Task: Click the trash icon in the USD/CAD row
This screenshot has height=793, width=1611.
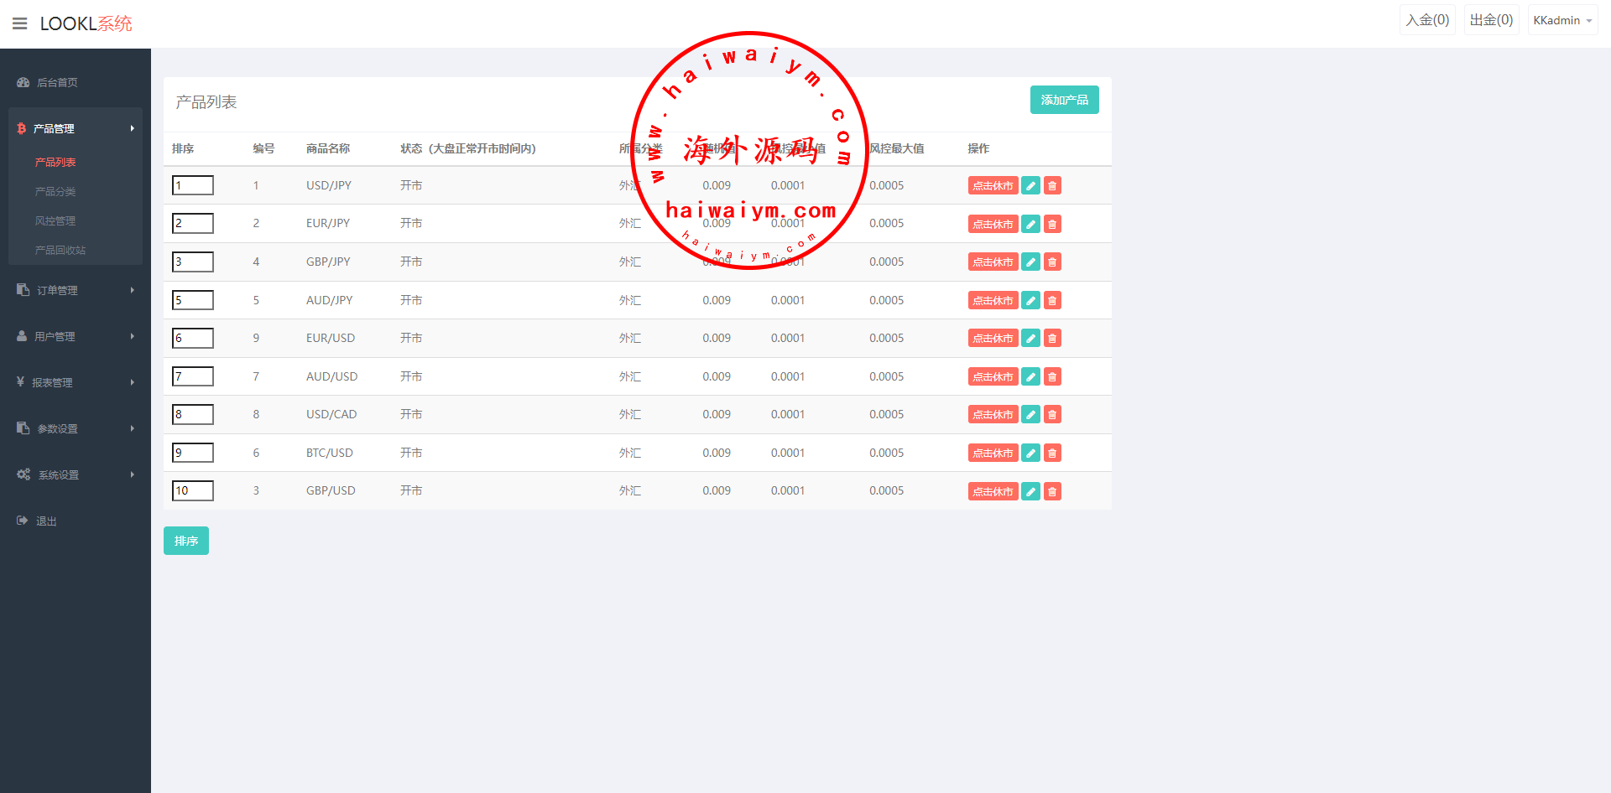Action: pyautogui.click(x=1052, y=415)
